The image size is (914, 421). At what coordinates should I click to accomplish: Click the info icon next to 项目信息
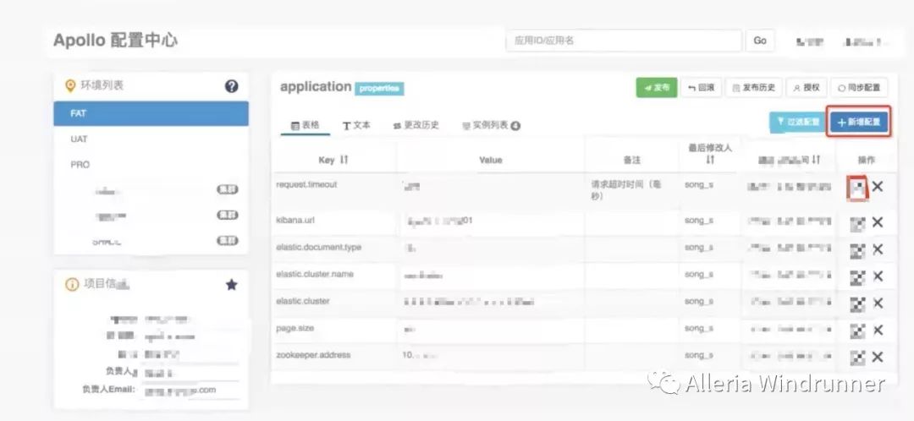(x=72, y=285)
